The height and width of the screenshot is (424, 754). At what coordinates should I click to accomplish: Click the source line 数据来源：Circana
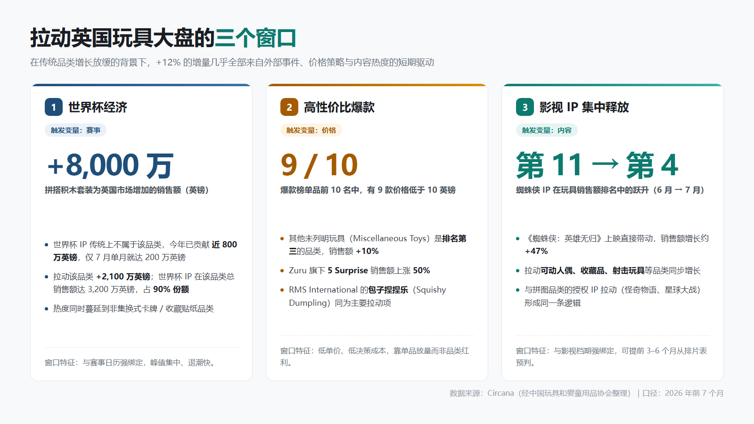586,393
